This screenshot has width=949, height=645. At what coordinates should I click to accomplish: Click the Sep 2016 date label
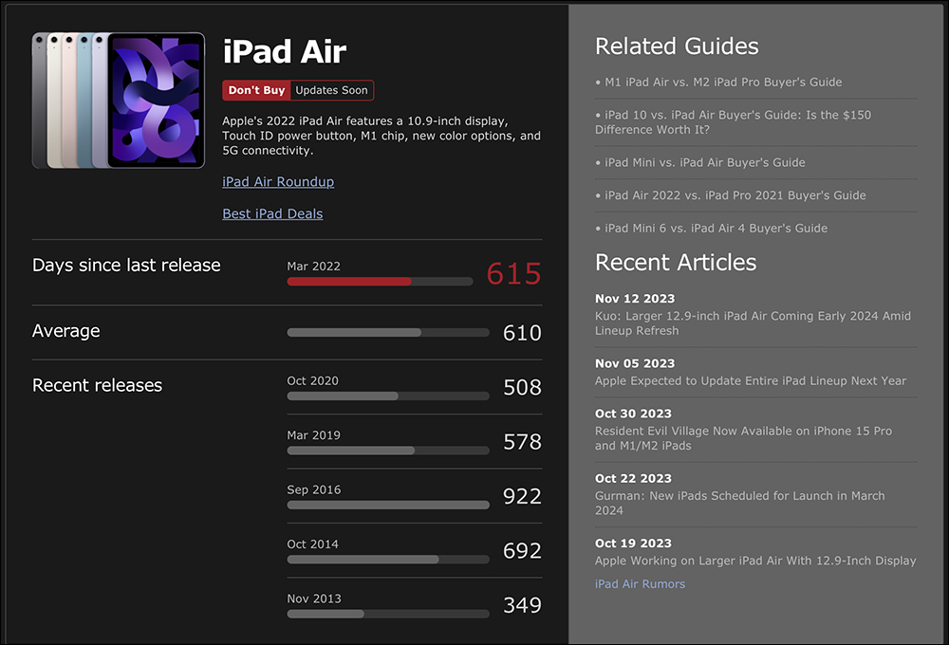pyautogui.click(x=313, y=489)
